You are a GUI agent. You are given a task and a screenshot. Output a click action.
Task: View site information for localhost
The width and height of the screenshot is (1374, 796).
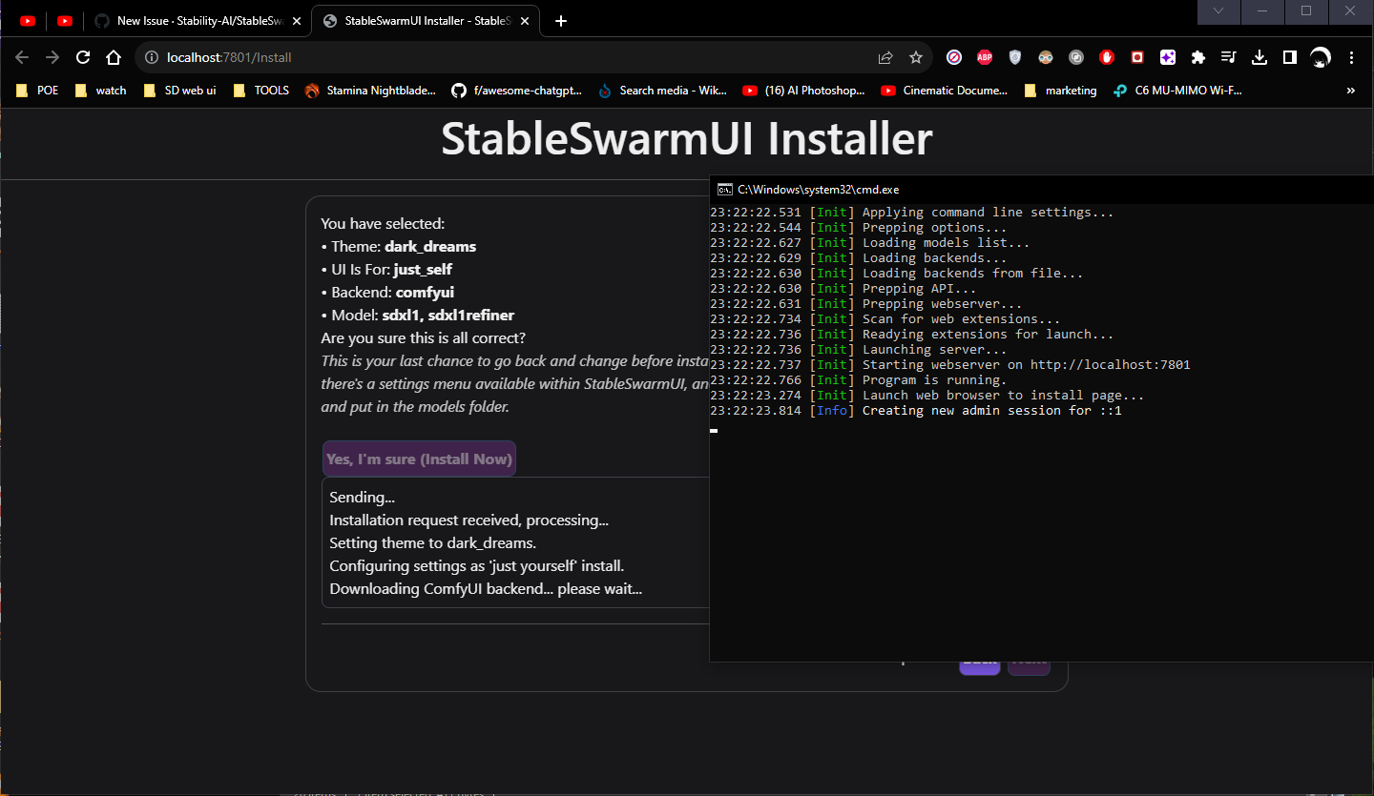point(151,57)
